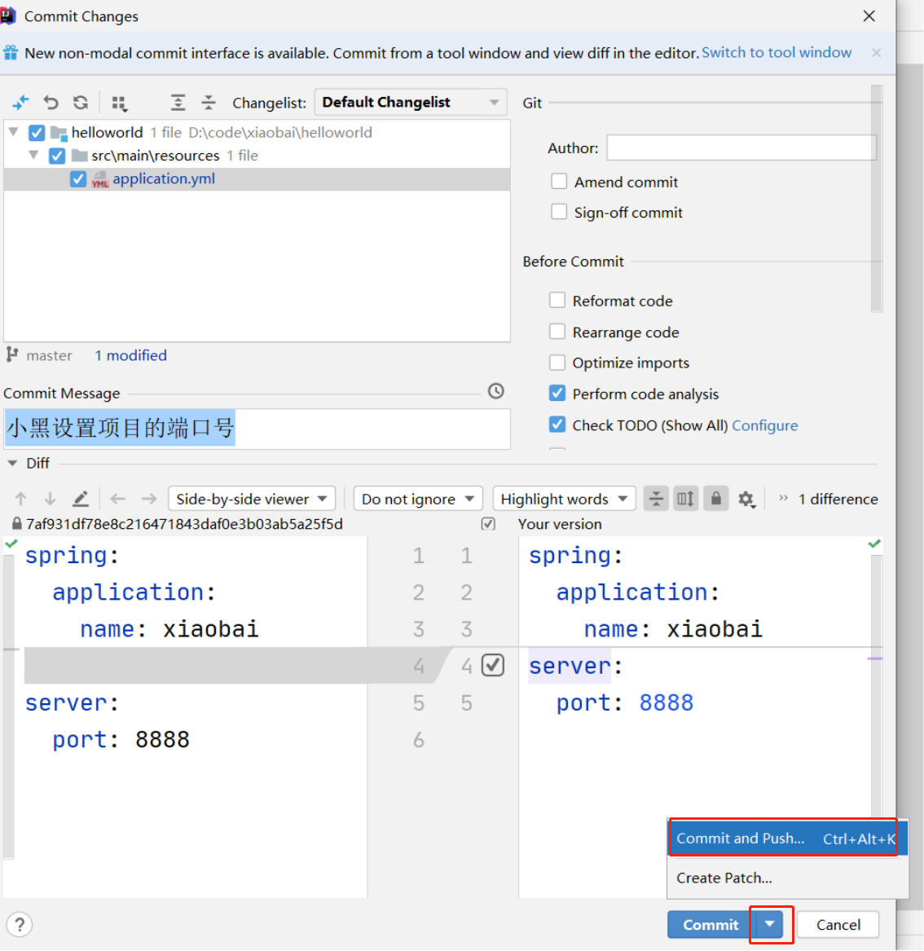Click the Cancel button

[x=838, y=924]
